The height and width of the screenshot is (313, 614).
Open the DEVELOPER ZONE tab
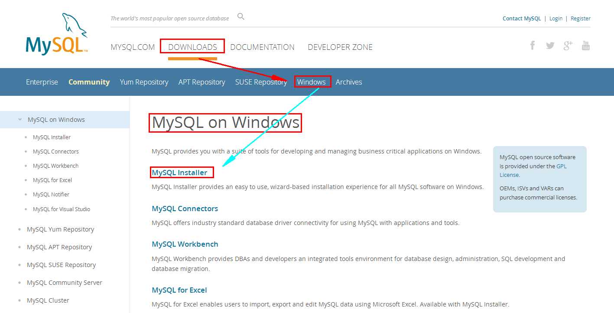pos(340,47)
